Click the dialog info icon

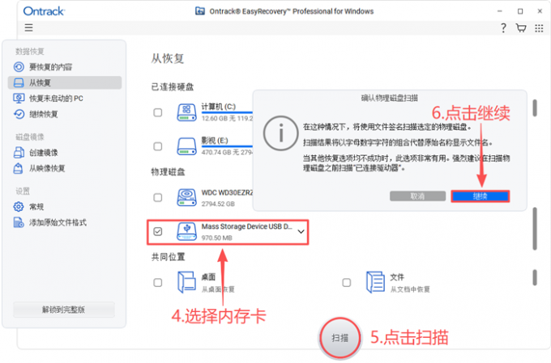[281, 133]
